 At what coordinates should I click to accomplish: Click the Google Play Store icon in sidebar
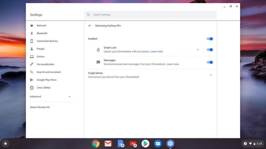pyautogui.click(x=31, y=80)
